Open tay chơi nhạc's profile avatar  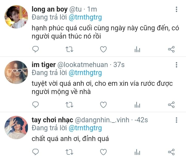(16, 127)
